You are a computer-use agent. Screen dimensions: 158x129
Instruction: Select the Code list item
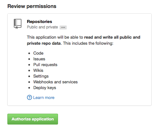(x=38, y=53)
